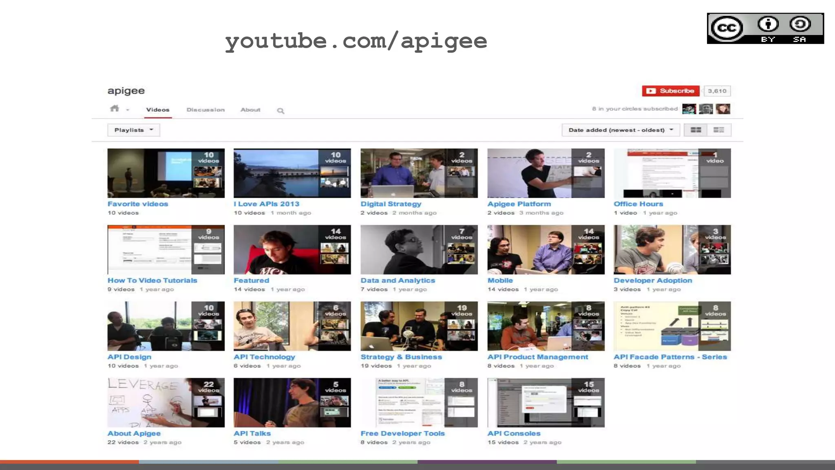This screenshot has height=470, width=835.
Task: Open the Date added sort dropdown
Action: coord(621,130)
